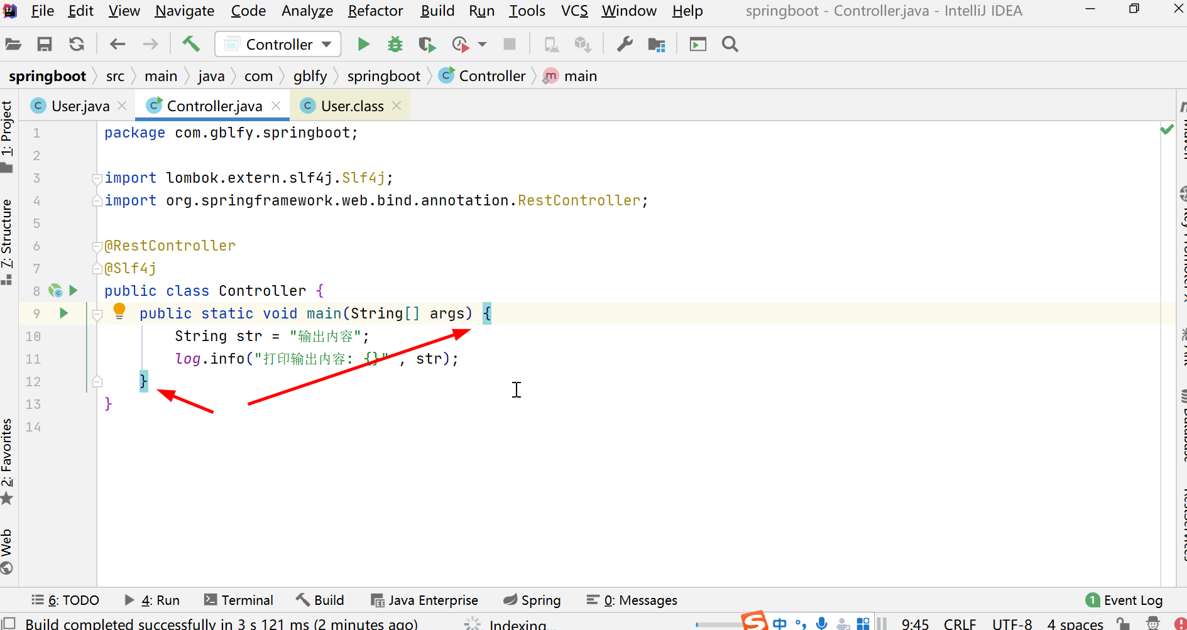
Task: Click the Run Anything toolbar icon
Action: tap(698, 44)
